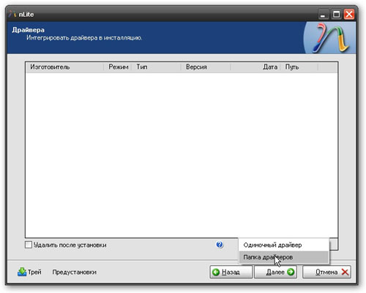Go back with the Назад button

click(231, 272)
